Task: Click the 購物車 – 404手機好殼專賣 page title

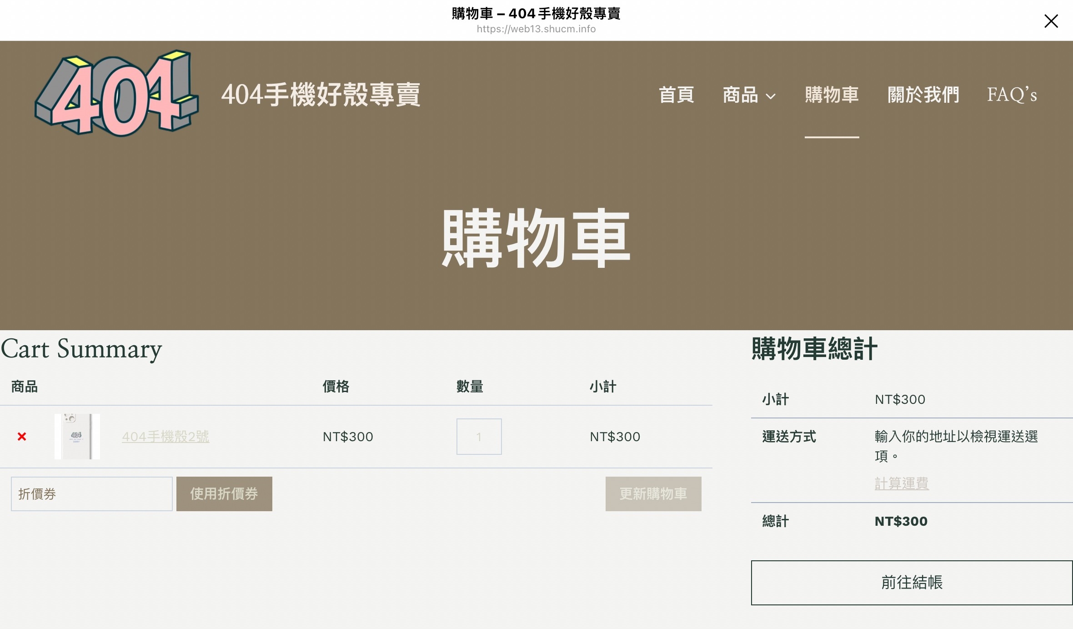Action: [536, 13]
